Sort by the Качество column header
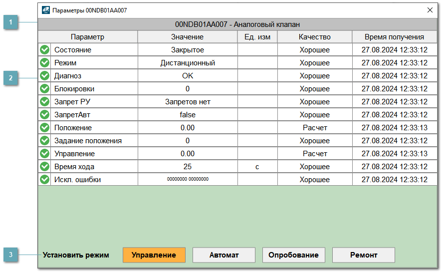 [x=314, y=37]
